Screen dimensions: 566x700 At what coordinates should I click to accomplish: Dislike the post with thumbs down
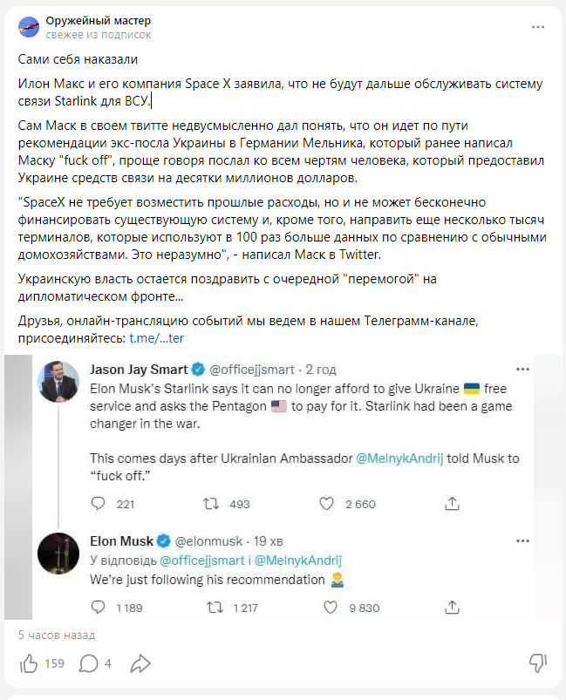[x=539, y=663]
